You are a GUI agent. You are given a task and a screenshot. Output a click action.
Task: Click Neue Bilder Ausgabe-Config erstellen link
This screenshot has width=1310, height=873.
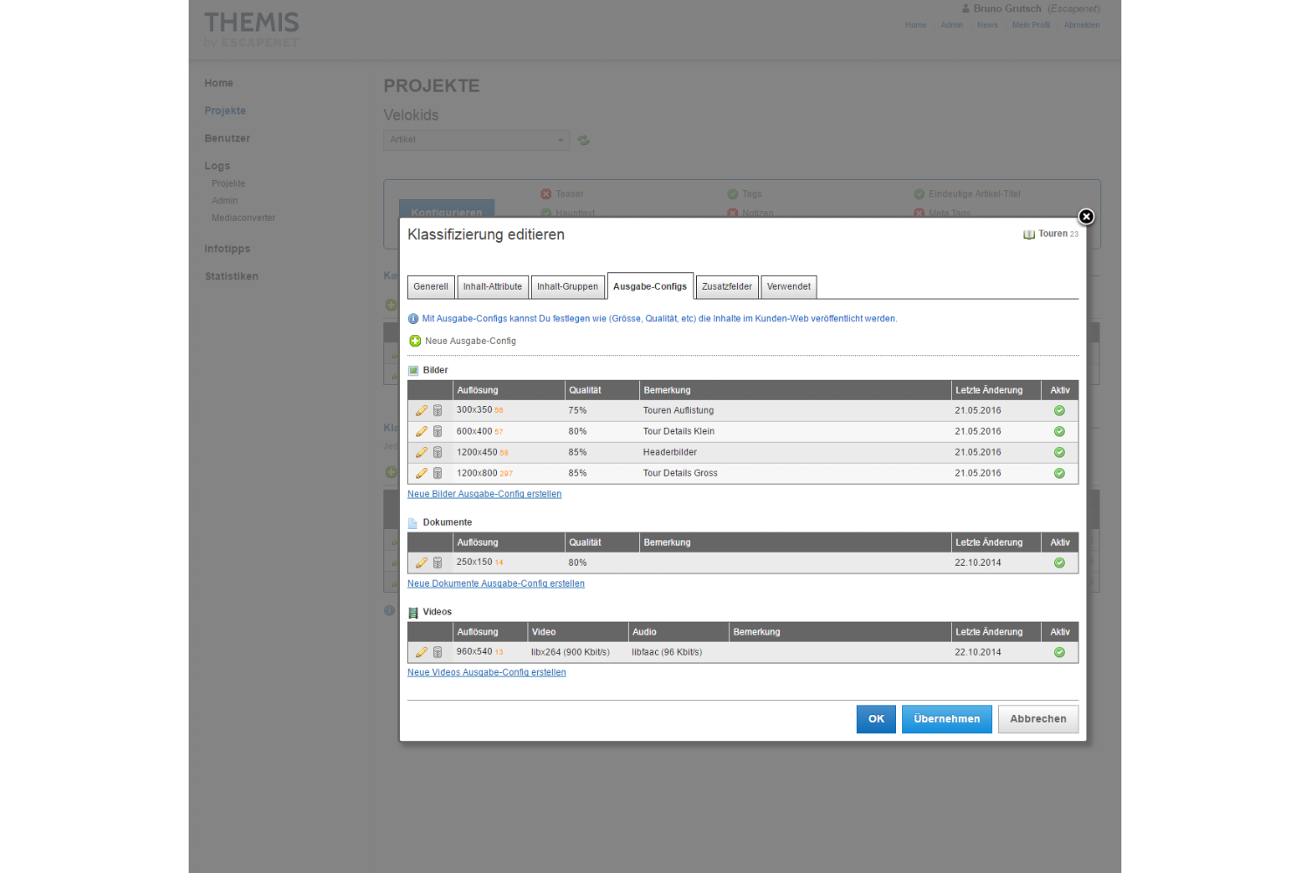[484, 494]
